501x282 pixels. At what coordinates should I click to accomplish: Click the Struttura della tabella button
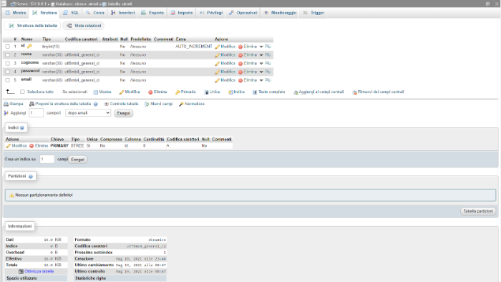33,26
